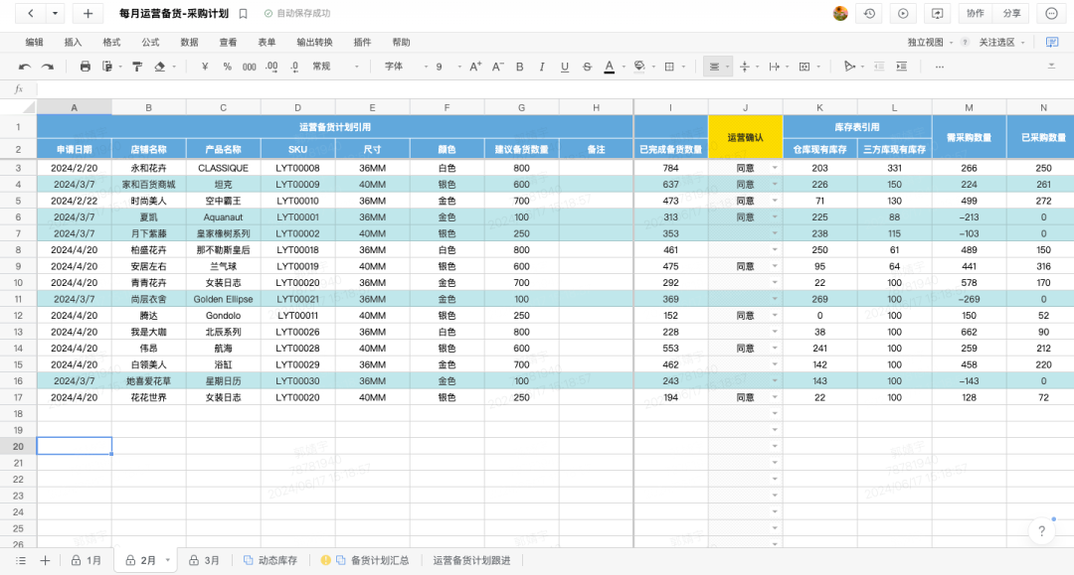
Task: Toggle italic formatting
Action: pyautogui.click(x=542, y=67)
